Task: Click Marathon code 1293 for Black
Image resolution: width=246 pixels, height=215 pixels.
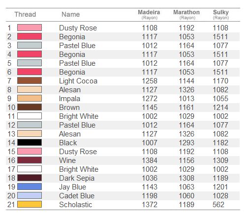Action: click(186, 143)
